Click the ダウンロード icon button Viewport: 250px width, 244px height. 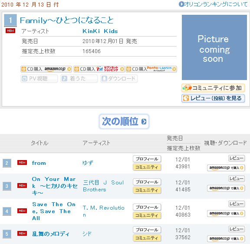click(x=119, y=79)
